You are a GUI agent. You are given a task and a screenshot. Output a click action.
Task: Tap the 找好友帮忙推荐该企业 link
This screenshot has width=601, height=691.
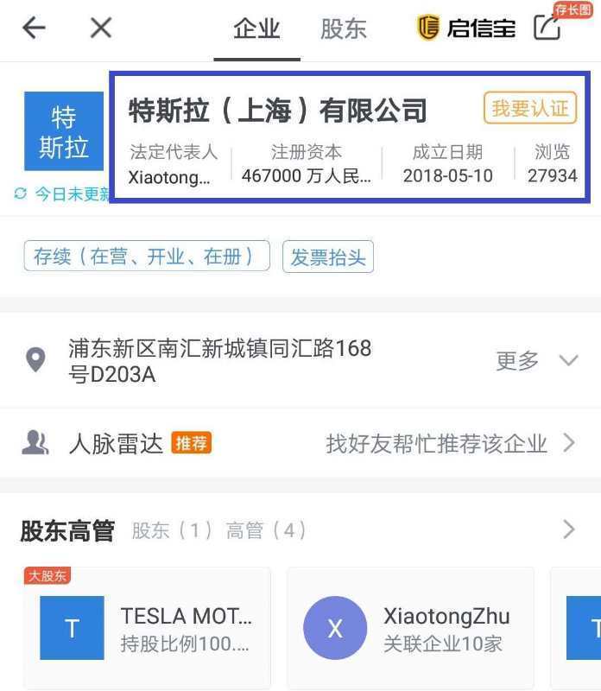coord(436,443)
